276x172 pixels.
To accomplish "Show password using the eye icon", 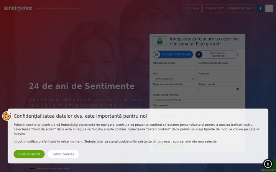I will pos(238,89).
